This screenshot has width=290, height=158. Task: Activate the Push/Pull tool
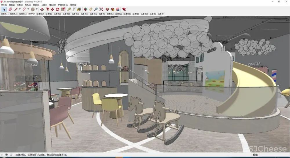42,9
